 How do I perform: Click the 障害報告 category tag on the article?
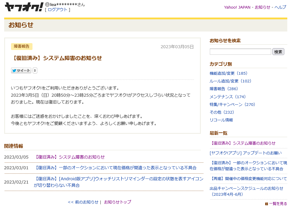tap(22, 46)
